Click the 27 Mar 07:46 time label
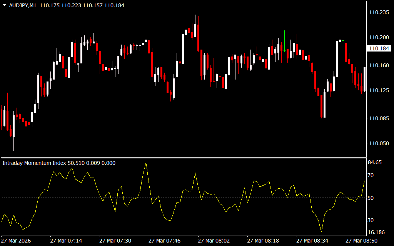Image resolution: width=394 pixels, height=246 pixels. [164, 241]
